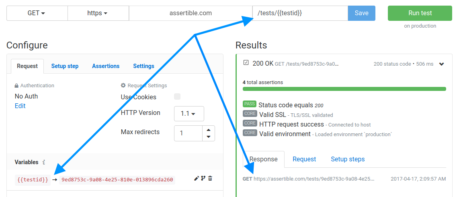Image resolution: width=459 pixels, height=197 pixels.
Task: Open the Setup steps tab
Action: pos(348,159)
